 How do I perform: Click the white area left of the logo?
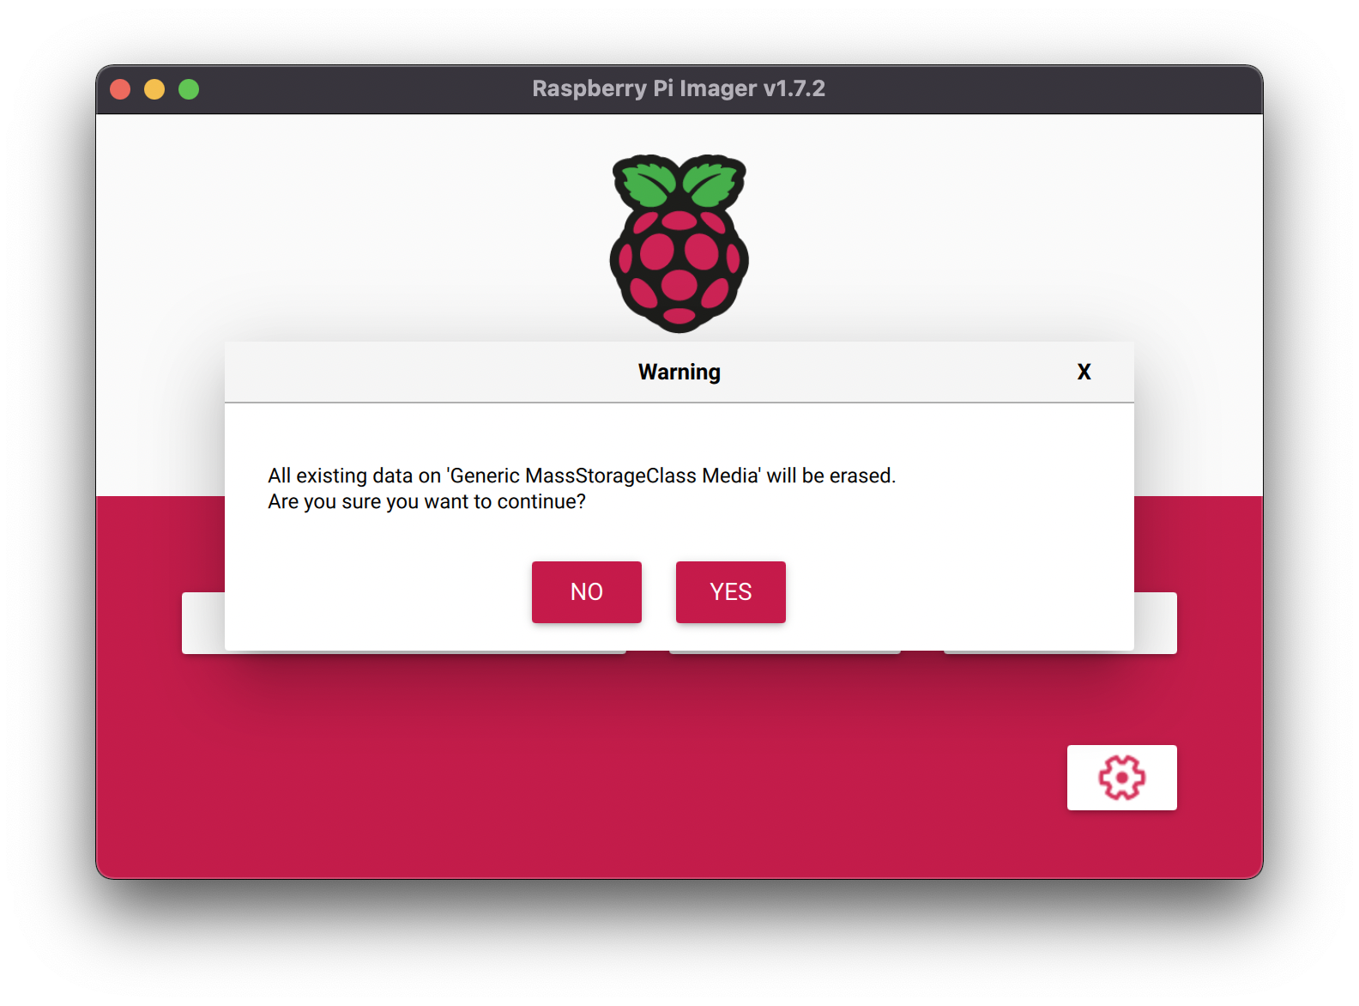343,240
